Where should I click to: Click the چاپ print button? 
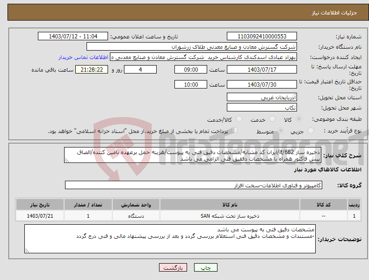[205, 267]
